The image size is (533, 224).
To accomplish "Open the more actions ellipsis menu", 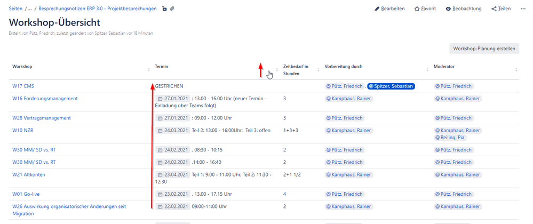I will click(x=523, y=9).
